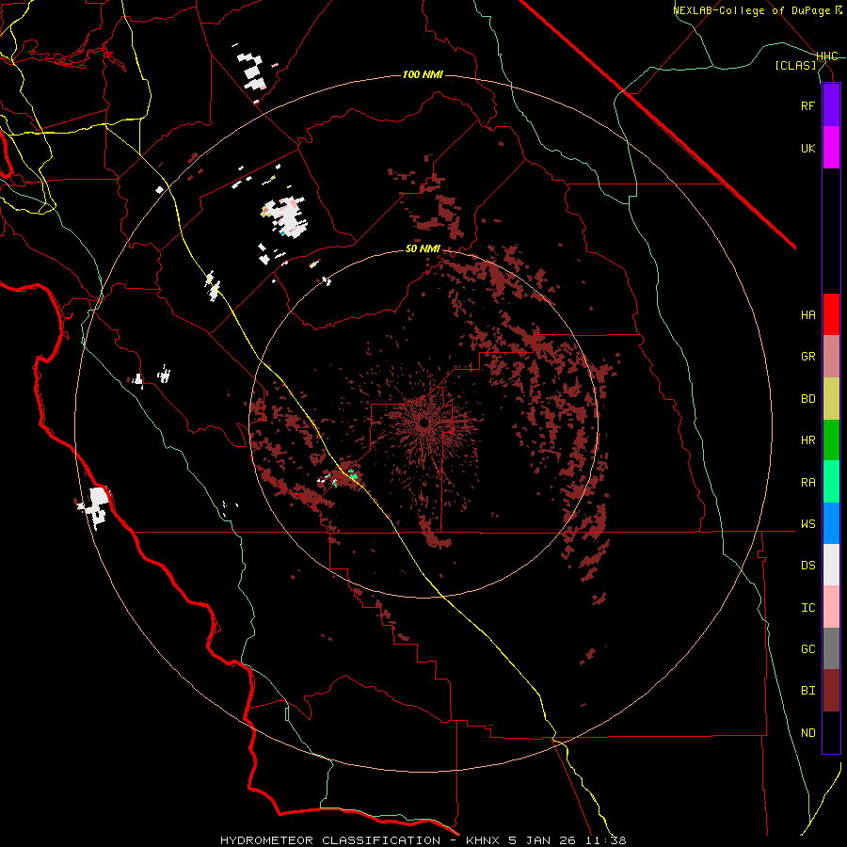847x847 pixels.
Task: Click the RF purple legend swatch
Action: coord(831,105)
